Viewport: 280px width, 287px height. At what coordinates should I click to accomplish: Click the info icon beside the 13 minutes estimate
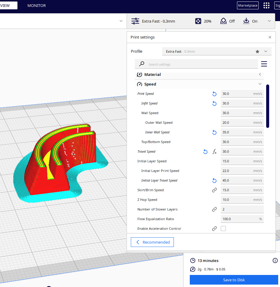(275, 260)
